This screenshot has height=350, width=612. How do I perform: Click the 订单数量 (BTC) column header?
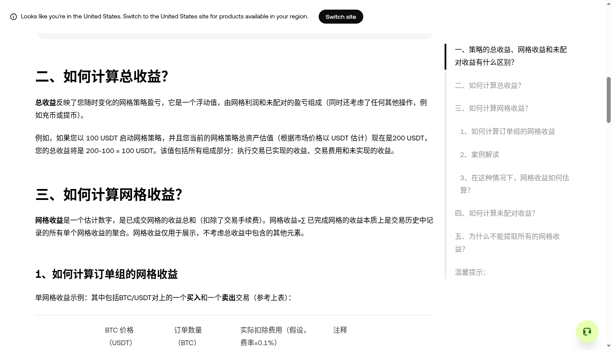(x=188, y=336)
